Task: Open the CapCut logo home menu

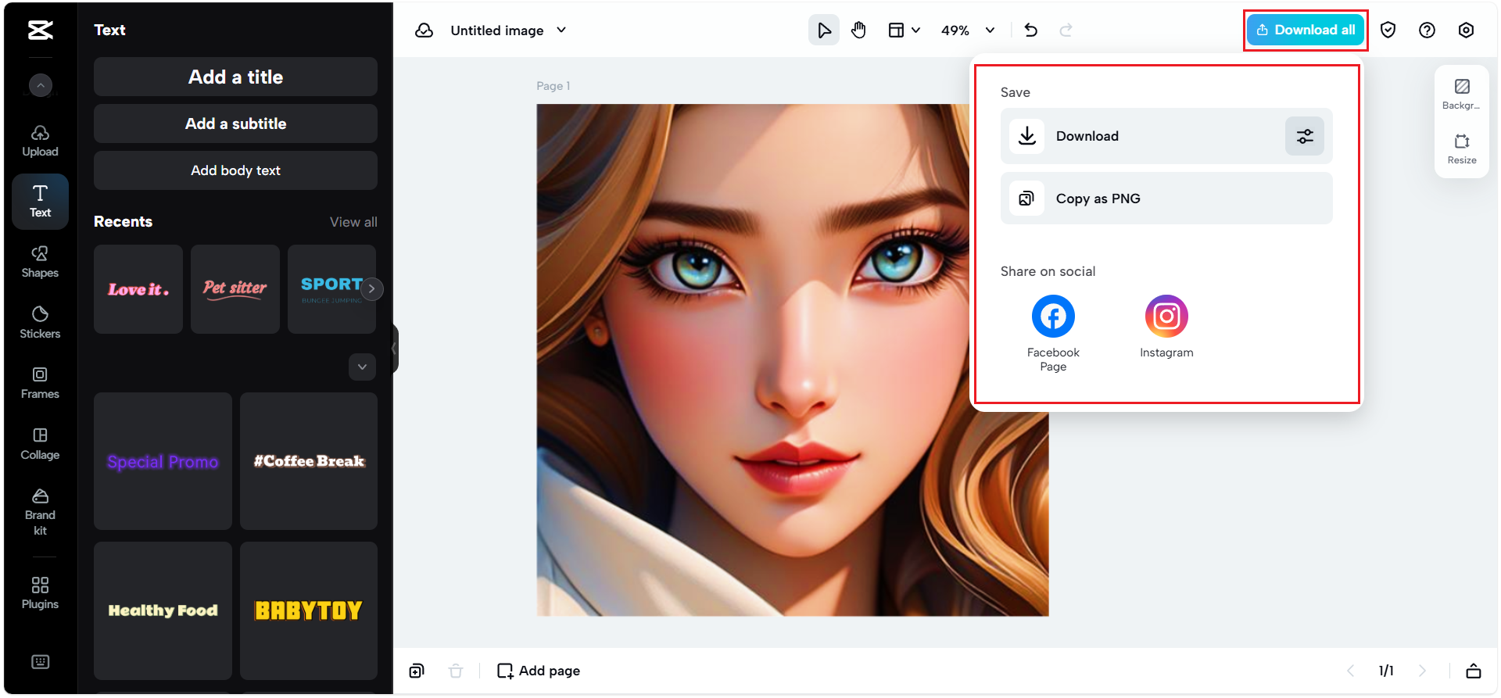Action: pyautogui.click(x=41, y=30)
